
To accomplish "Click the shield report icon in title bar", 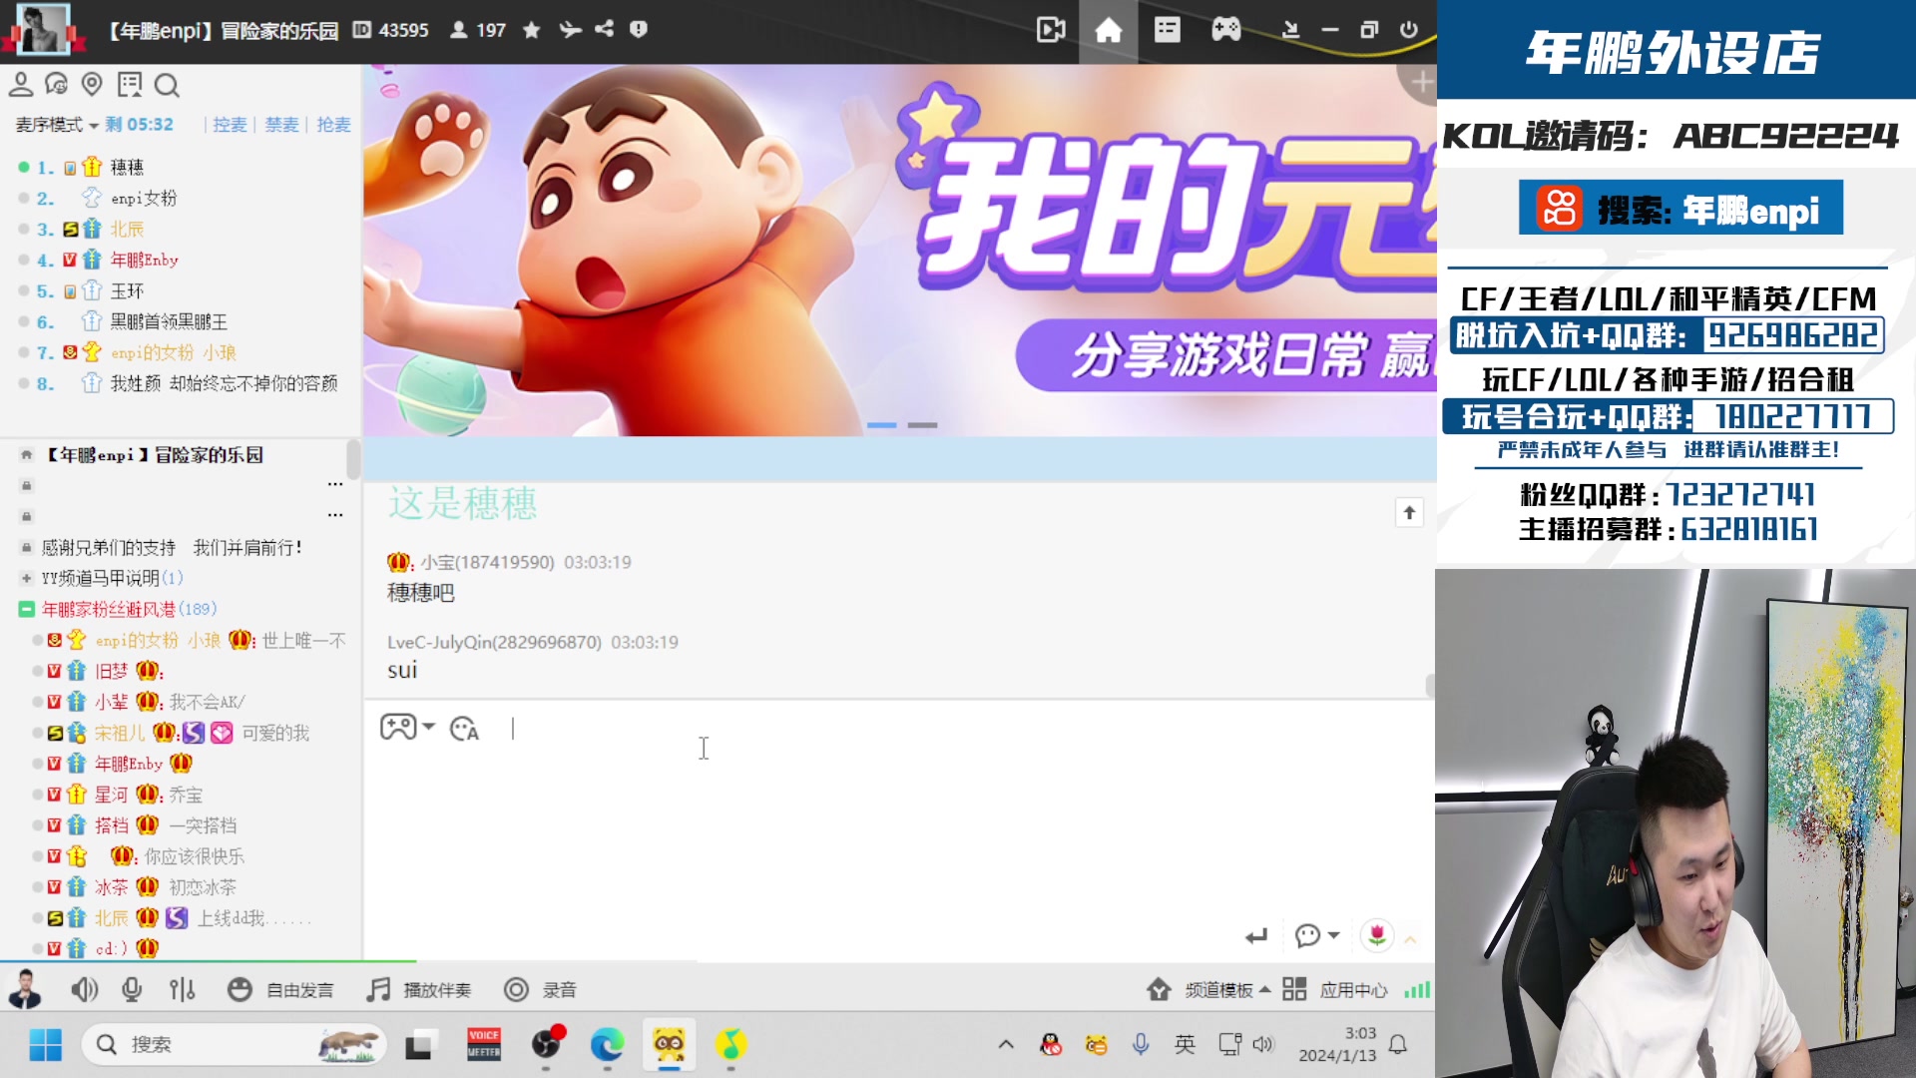I will coord(639,29).
